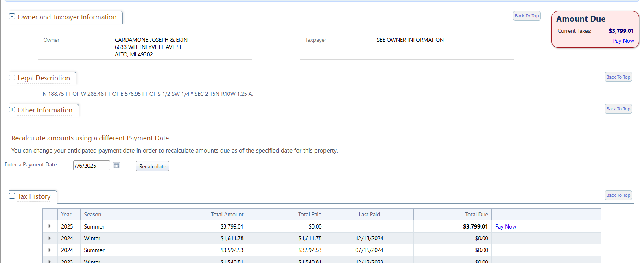The height and width of the screenshot is (263, 640).
Task: Open the calendar date picker icon
Action: [116, 165]
